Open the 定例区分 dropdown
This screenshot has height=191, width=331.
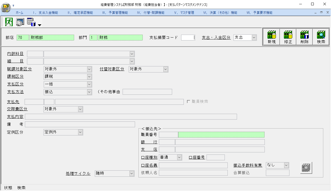pyautogui.click(x=80, y=132)
